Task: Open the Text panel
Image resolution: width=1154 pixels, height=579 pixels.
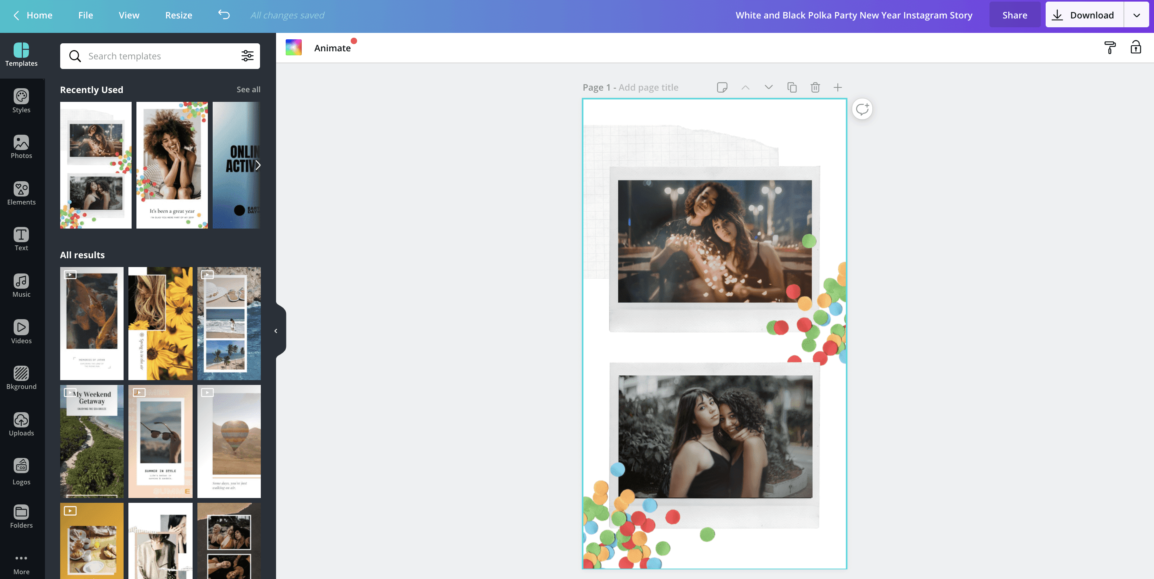Action: tap(21, 239)
